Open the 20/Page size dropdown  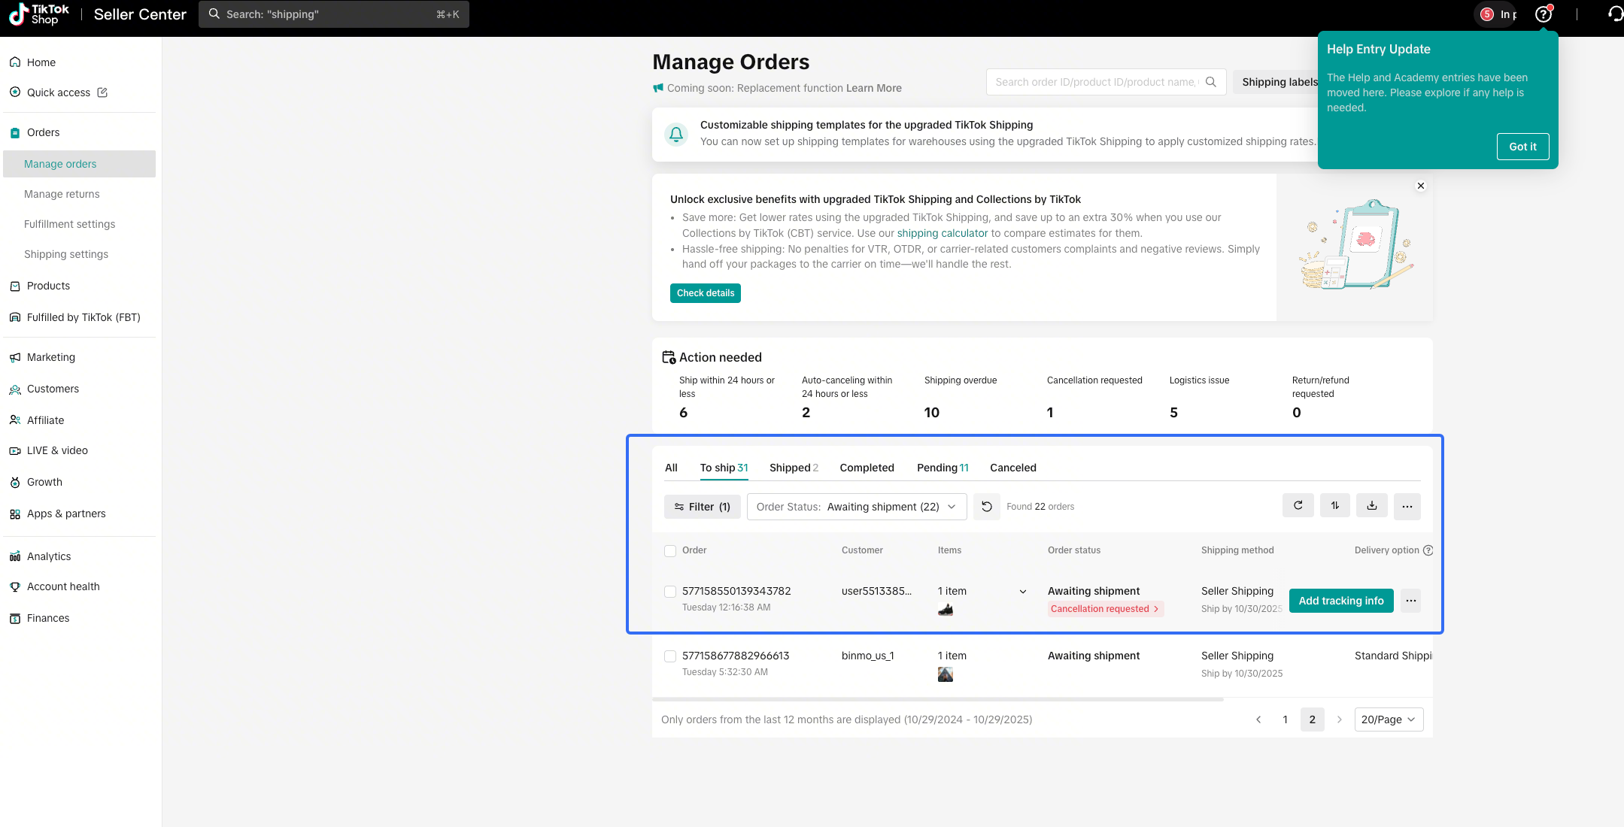(x=1388, y=719)
